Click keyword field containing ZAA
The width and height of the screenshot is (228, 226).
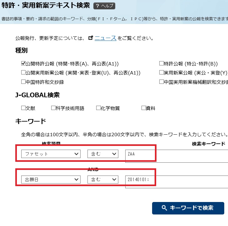[x=176, y=156]
